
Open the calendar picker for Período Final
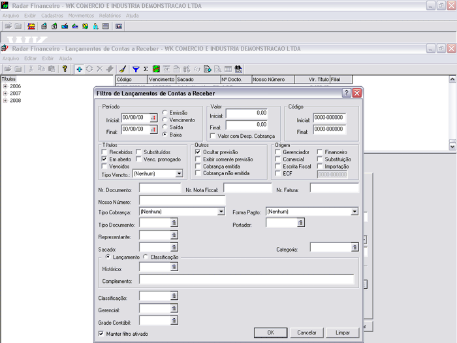pos(154,129)
